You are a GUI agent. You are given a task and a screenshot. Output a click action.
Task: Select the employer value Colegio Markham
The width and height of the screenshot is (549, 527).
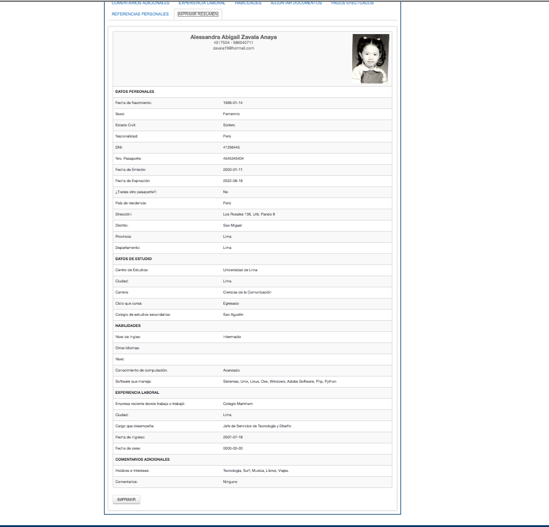click(x=238, y=404)
